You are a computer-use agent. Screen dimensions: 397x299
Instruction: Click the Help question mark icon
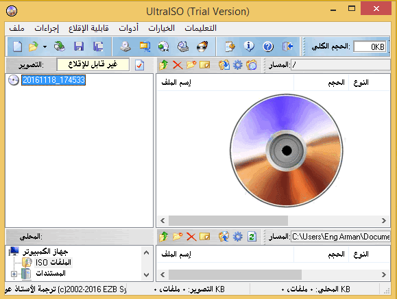(x=268, y=47)
